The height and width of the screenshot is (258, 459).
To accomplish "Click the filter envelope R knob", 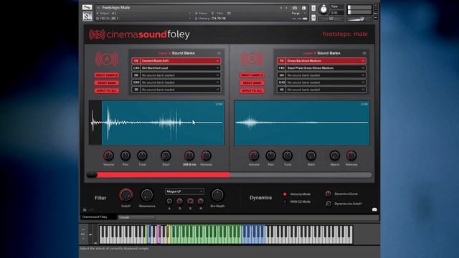I will (201, 201).
